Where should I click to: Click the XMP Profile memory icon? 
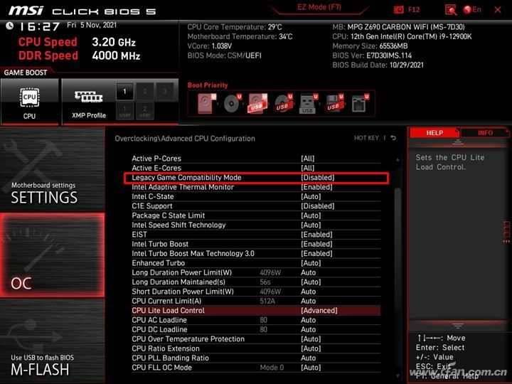point(88,97)
